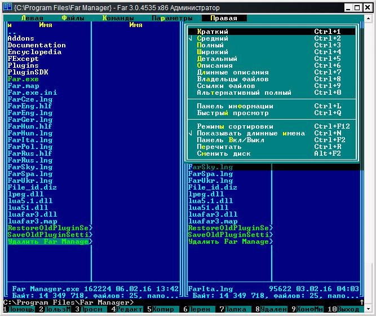The image size is (376, 316).
Task: Open the Файлы menu
Action: pos(73,18)
